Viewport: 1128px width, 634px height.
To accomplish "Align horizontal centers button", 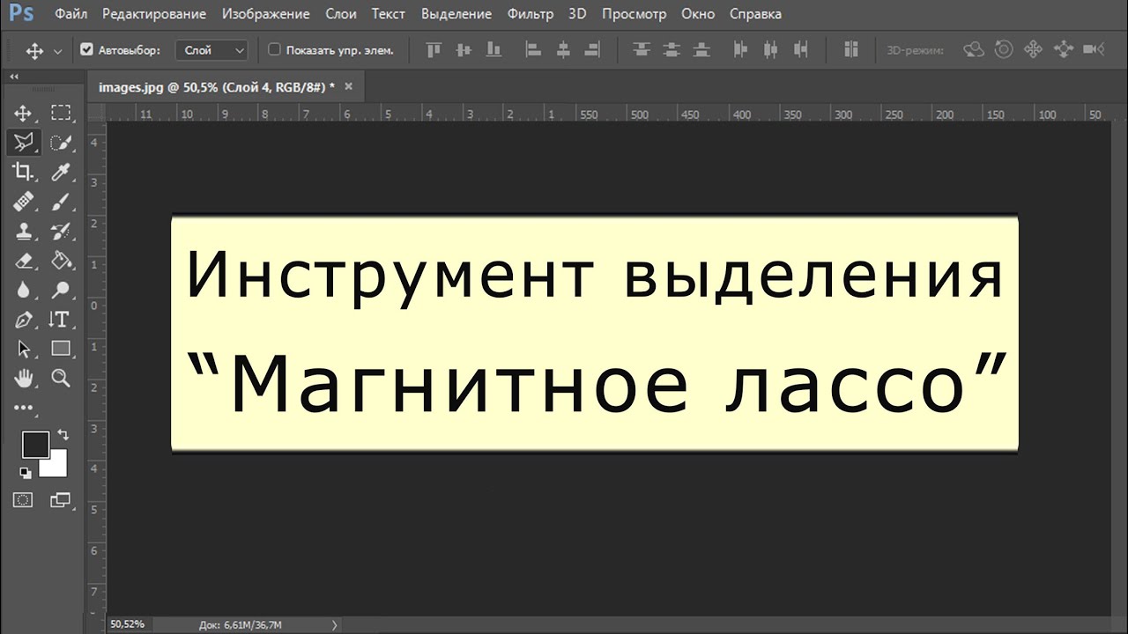I will coord(563,50).
